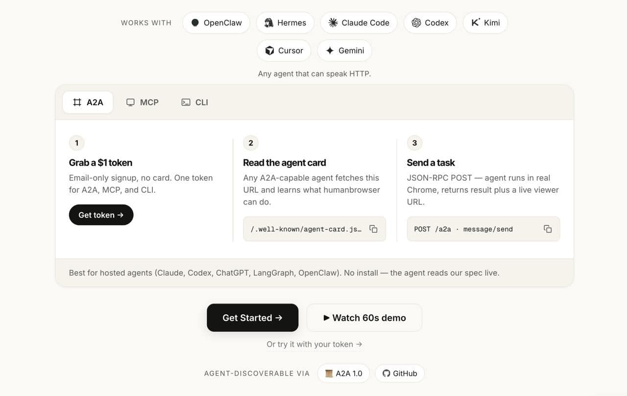Select the A2A tab

pyautogui.click(x=88, y=102)
